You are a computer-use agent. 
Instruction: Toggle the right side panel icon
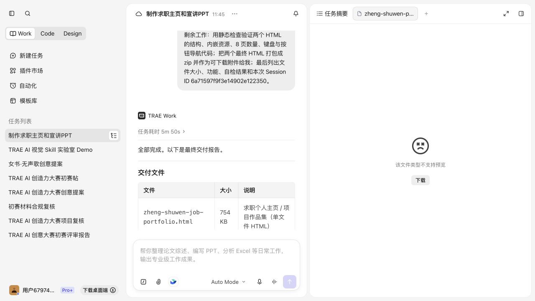pyautogui.click(x=521, y=14)
